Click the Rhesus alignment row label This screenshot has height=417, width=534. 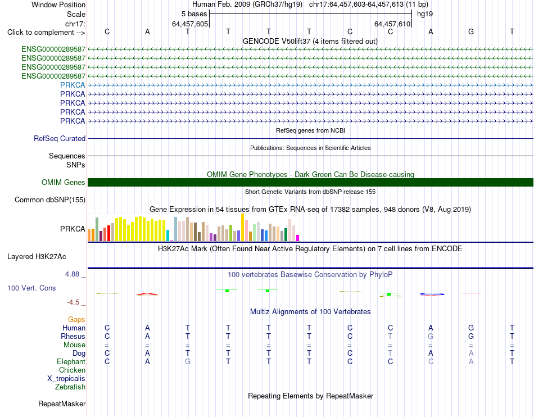click(73, 336)
